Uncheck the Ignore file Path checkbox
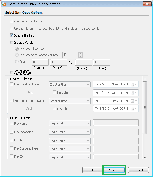This screenshot has width=153, height=177. 11,35
